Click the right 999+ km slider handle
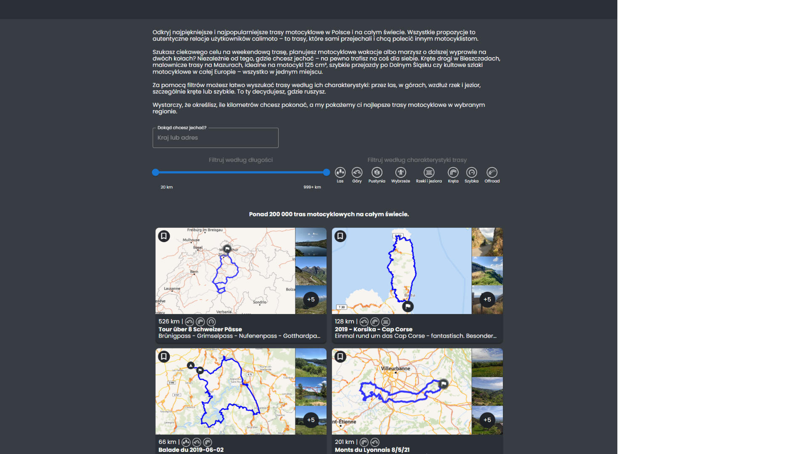808x454 pixels. click(327, 172)
